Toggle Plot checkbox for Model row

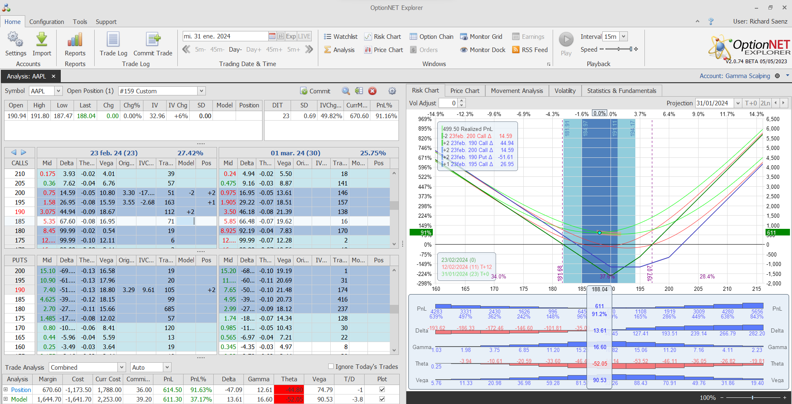click(382, 399)
